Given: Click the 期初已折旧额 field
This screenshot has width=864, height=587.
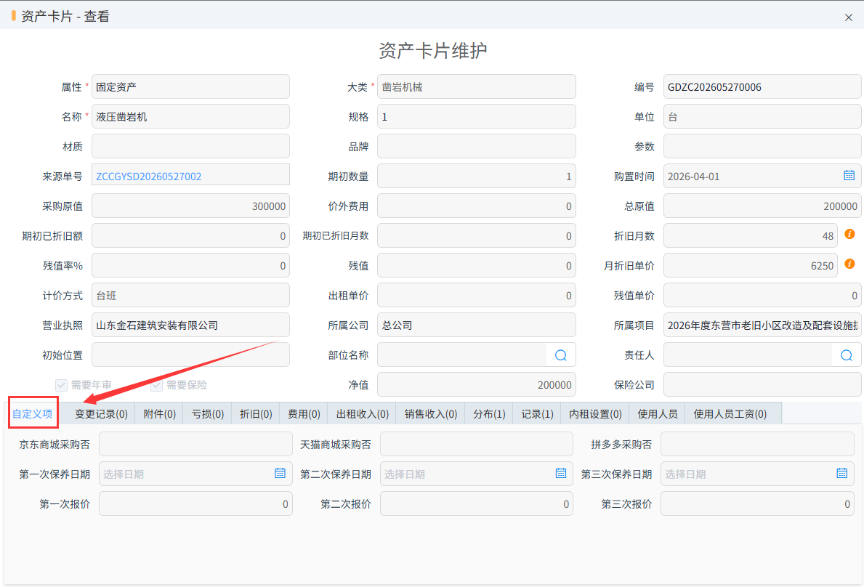Looking at the screenshot, I should click(190, 235).
